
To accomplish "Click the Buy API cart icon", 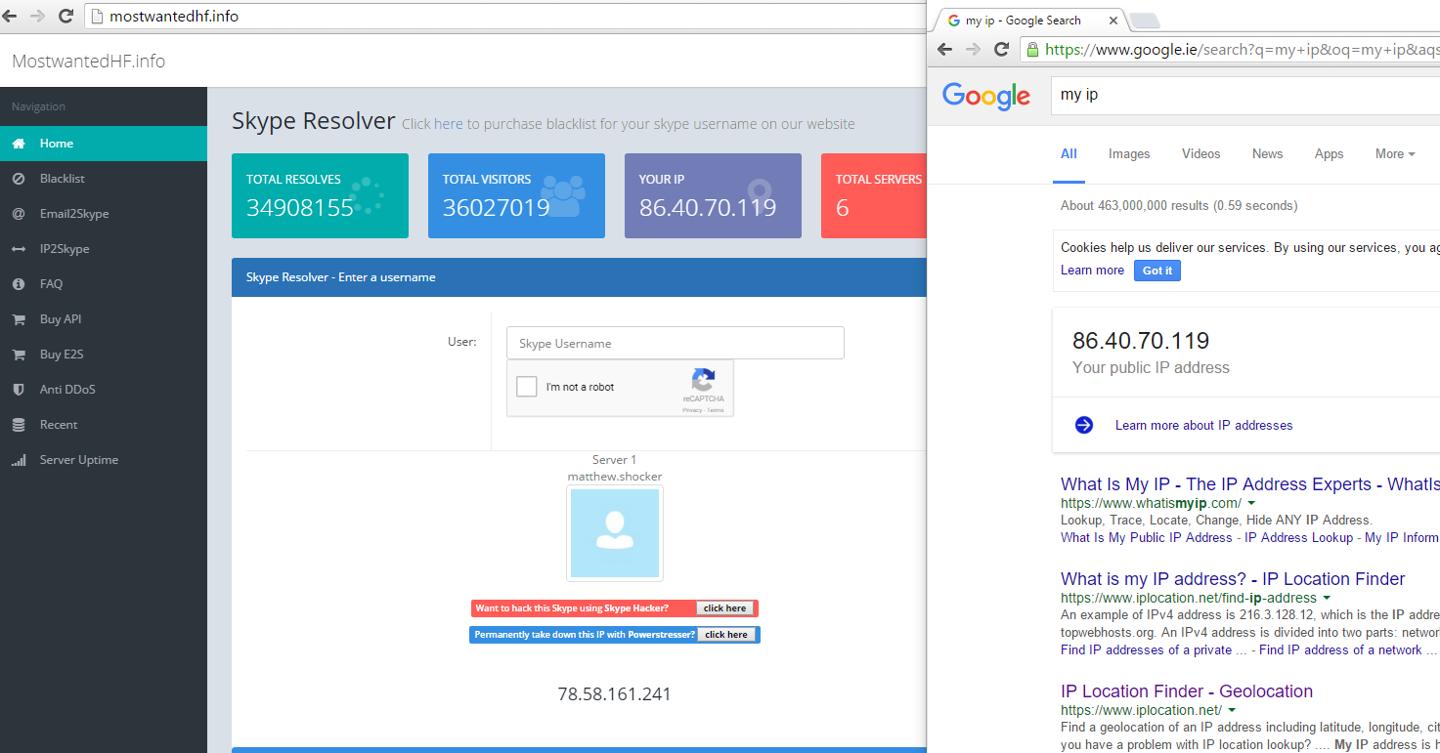I will pos(19,319).
